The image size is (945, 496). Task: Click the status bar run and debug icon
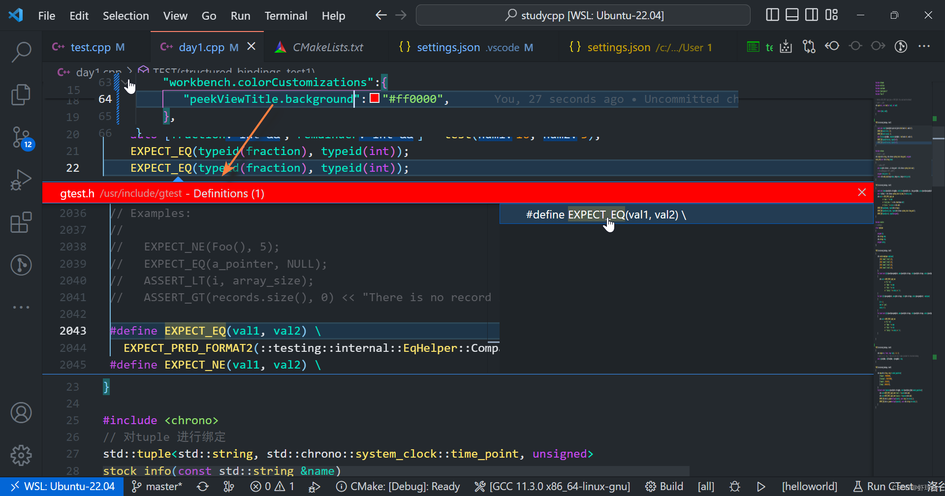[x=315, y=487]
